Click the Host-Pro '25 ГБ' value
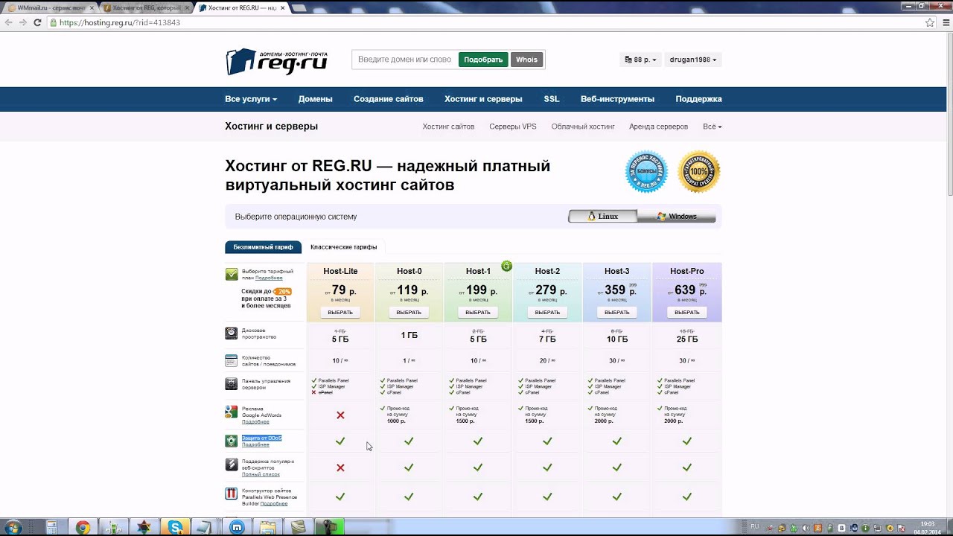Screen dimensions: 953x536 (687, 339)
